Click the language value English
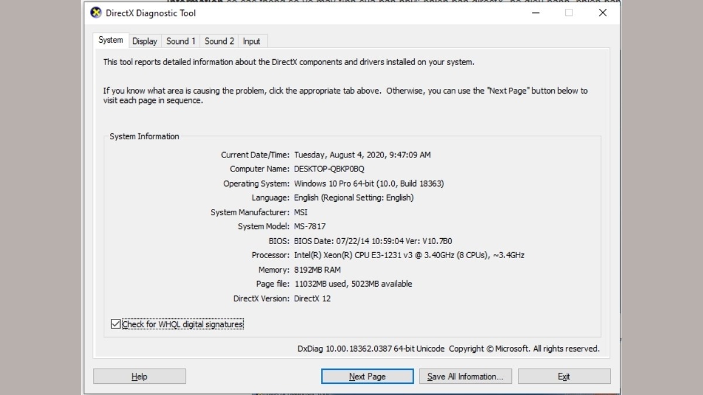The width and height of the screenshot is (703, 395). coord(354,198)
